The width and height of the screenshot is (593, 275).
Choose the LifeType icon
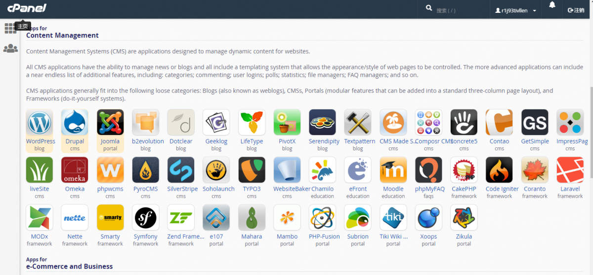(252, 122)
